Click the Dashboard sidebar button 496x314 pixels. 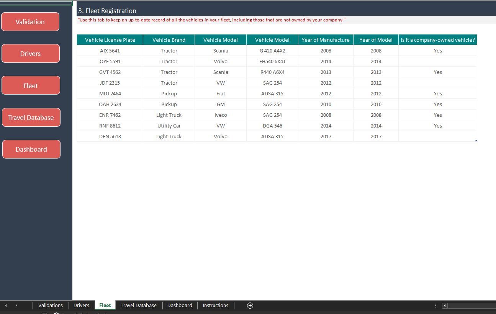point(31,149)
